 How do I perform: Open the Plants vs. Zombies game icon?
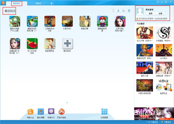pos(15,21)
